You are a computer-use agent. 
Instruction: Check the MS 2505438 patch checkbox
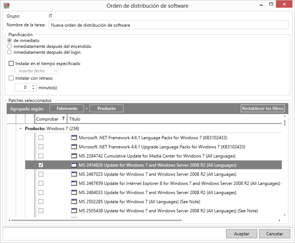[x=41, y=211]
